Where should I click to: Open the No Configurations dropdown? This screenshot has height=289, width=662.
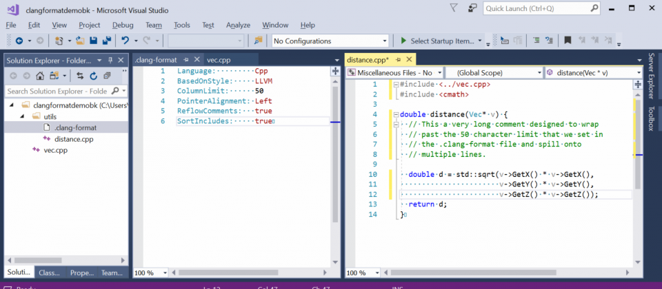pyautogui.click(x=330, y=41)
